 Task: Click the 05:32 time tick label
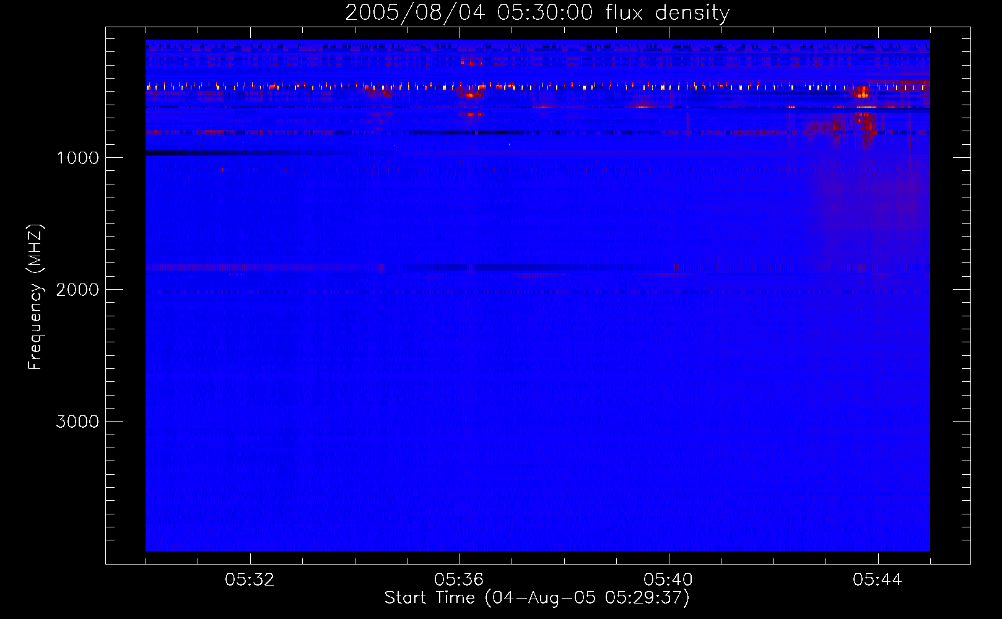coord(250,580)
